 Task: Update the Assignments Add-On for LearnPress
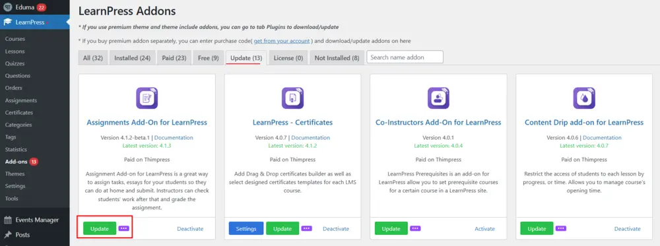pos(100,229)
